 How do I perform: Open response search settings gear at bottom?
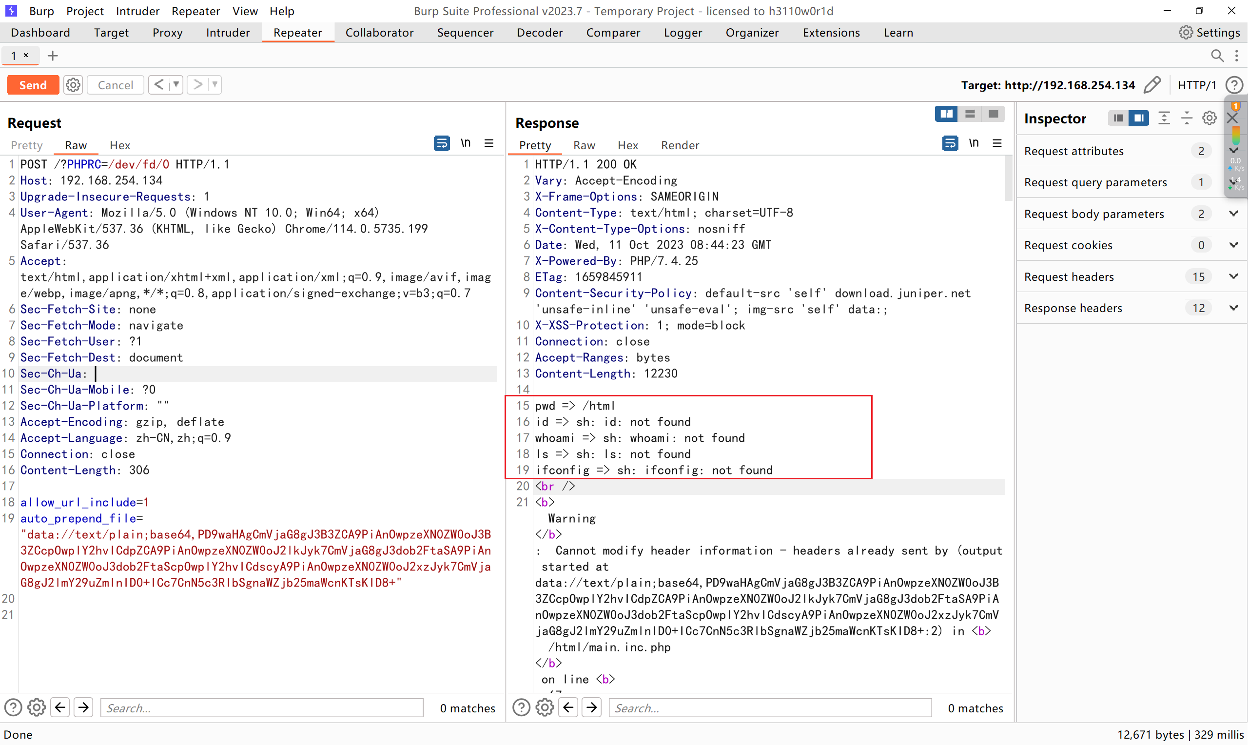[x=545, y=708]
